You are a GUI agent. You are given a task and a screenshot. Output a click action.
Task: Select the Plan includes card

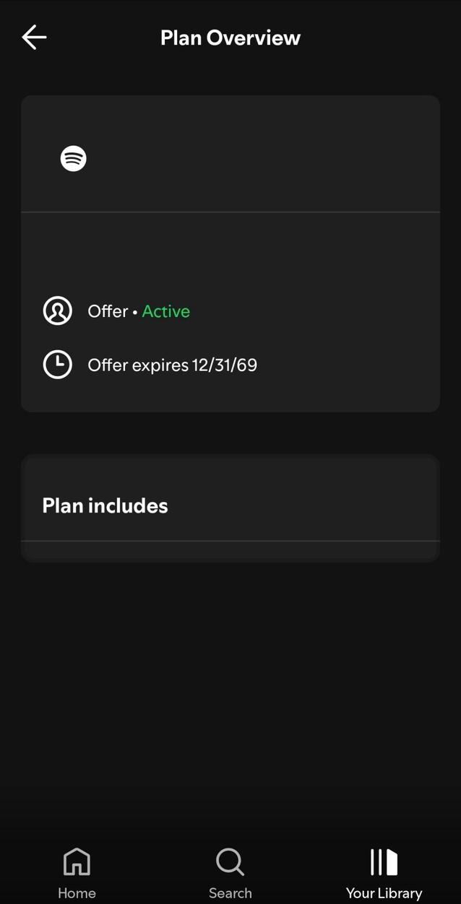point(230,505)
